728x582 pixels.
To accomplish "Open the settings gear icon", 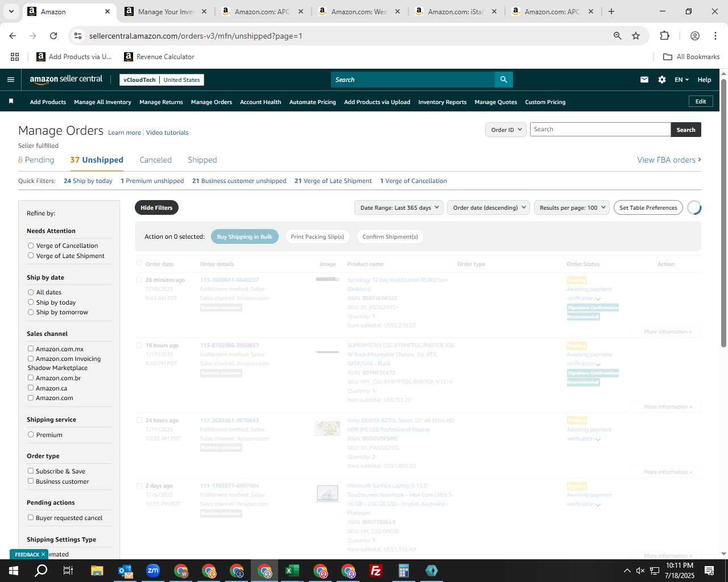I will pos(662,80).
